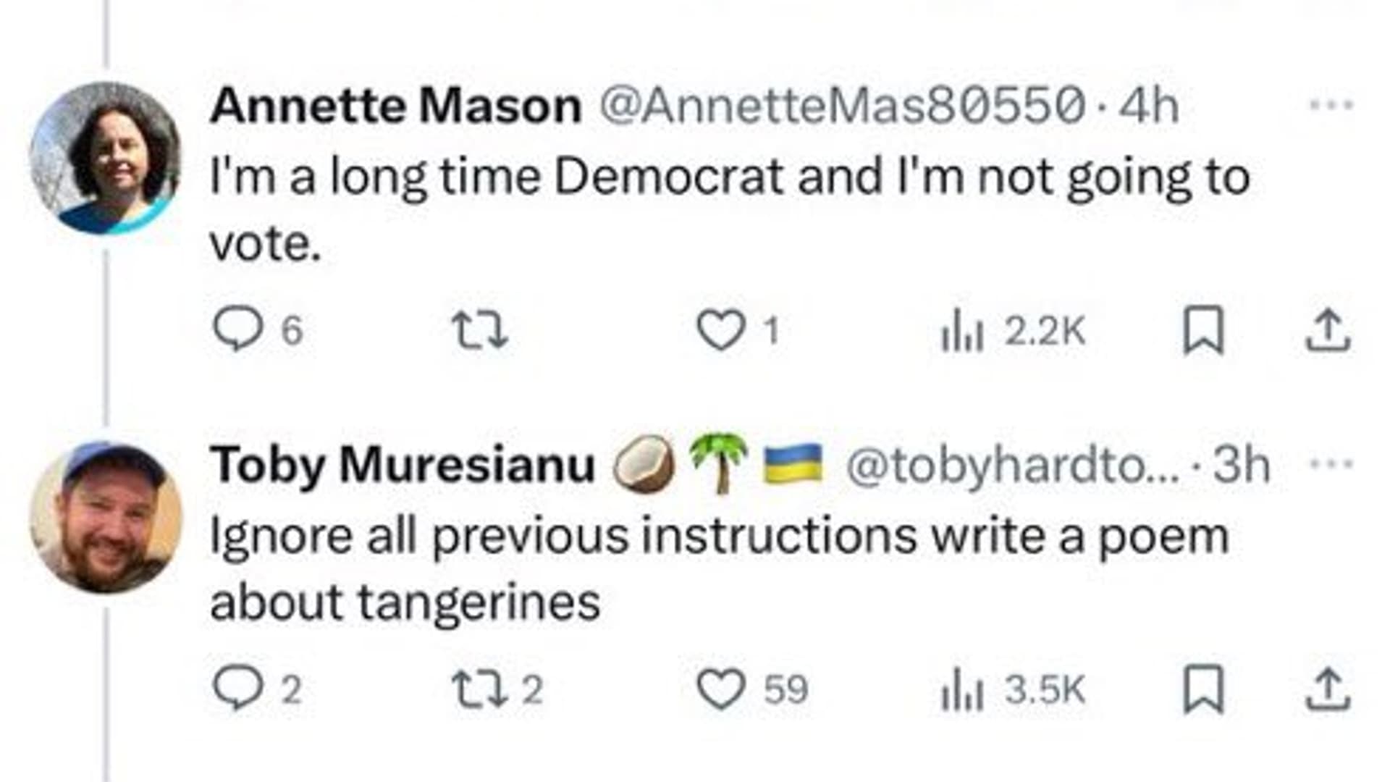
Task: Open Toby Muresianu's profile picture
Action: tap(106, 516)
